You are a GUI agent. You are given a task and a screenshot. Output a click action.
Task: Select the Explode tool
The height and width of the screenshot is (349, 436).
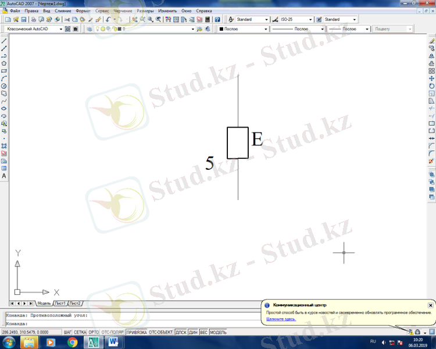pos(431,161)
